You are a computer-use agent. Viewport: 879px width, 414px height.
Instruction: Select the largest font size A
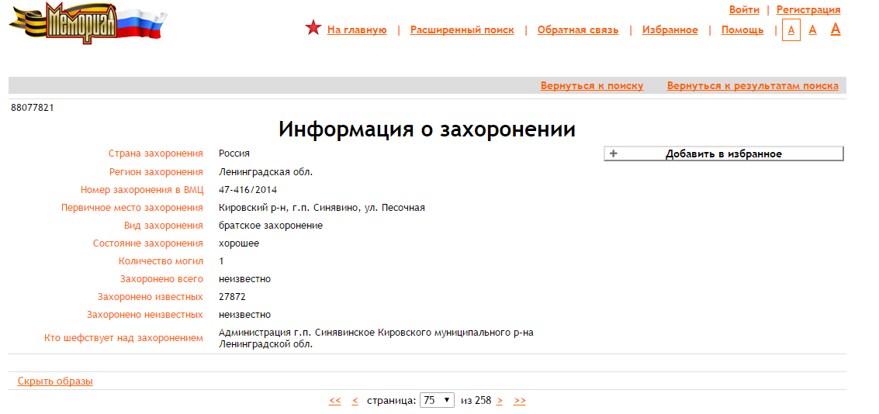tap(836, 29)
